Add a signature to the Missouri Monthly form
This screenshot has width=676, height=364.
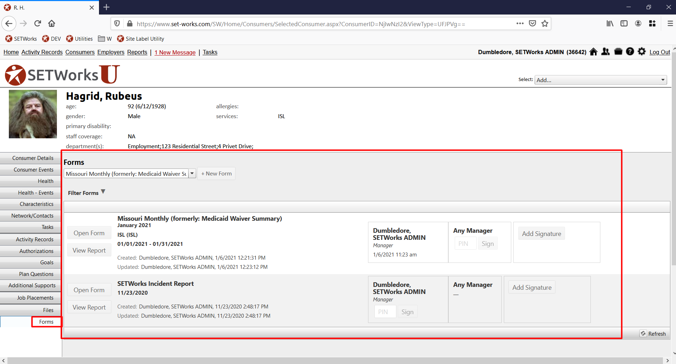pos(542,234)
